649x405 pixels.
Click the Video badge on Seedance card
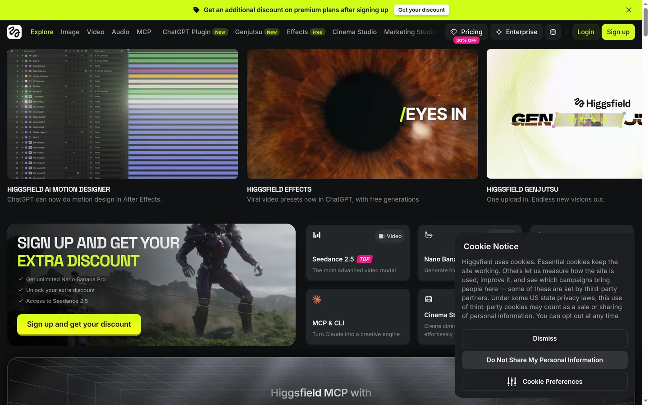click(x=390, y=236)
